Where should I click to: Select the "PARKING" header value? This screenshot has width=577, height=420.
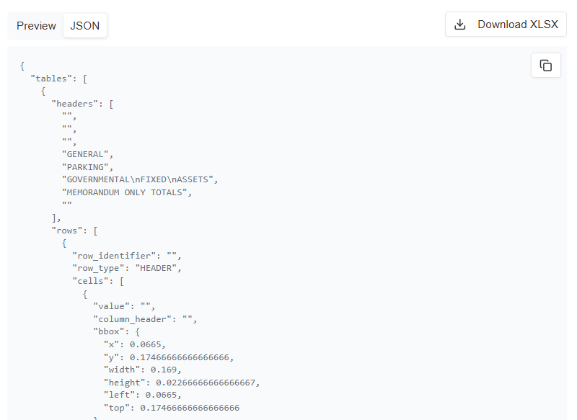pyautogui.click(x=87, y=167)
